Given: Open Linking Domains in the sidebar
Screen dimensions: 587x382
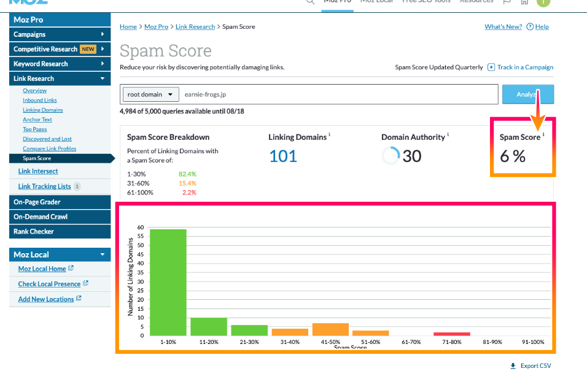Looking at the screenshot, I should [43, 110].
